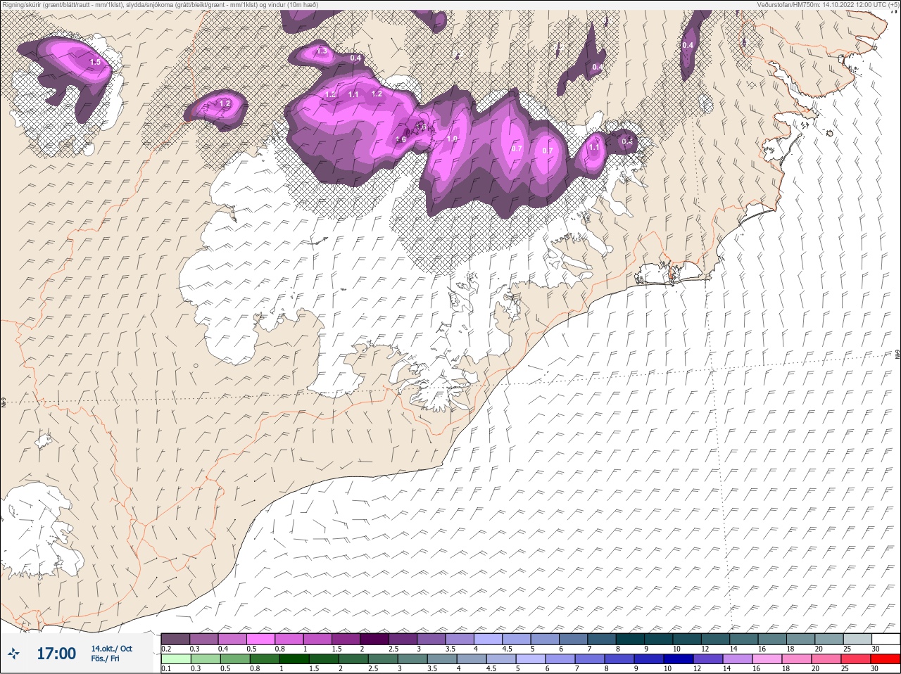Pick the dark teal 9 snow legend swatch
901x674 pixels.
point(660,638)
